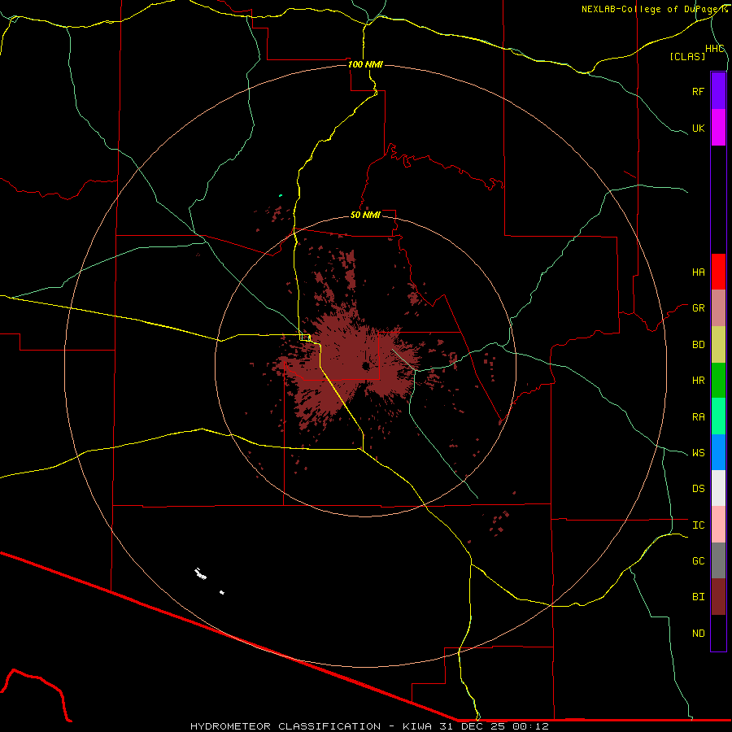Click the HA legend label
The width and height of the screenshot is (732, 732).
pyautogui.click(x=698, y=272)
